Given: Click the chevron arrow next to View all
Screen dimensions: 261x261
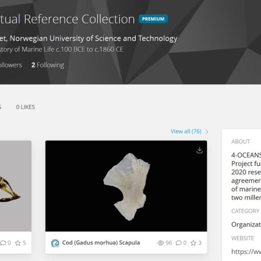Looking at the screenshot, I should coord(207,132).
